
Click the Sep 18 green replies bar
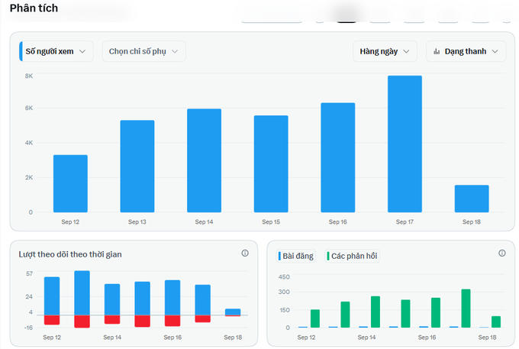click(496, 322)
